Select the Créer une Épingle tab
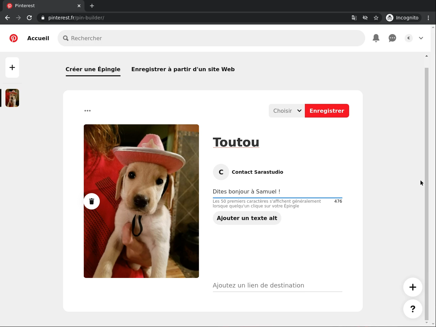The width and height of the screenshot is (436, 327). click(93, 69)
